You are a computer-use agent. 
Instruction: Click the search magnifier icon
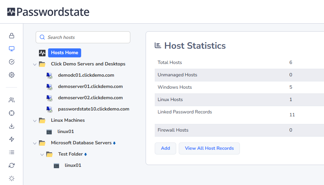[x=42, y=37]
